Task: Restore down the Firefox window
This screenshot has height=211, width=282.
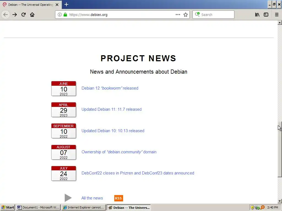Action: [274, 5]
